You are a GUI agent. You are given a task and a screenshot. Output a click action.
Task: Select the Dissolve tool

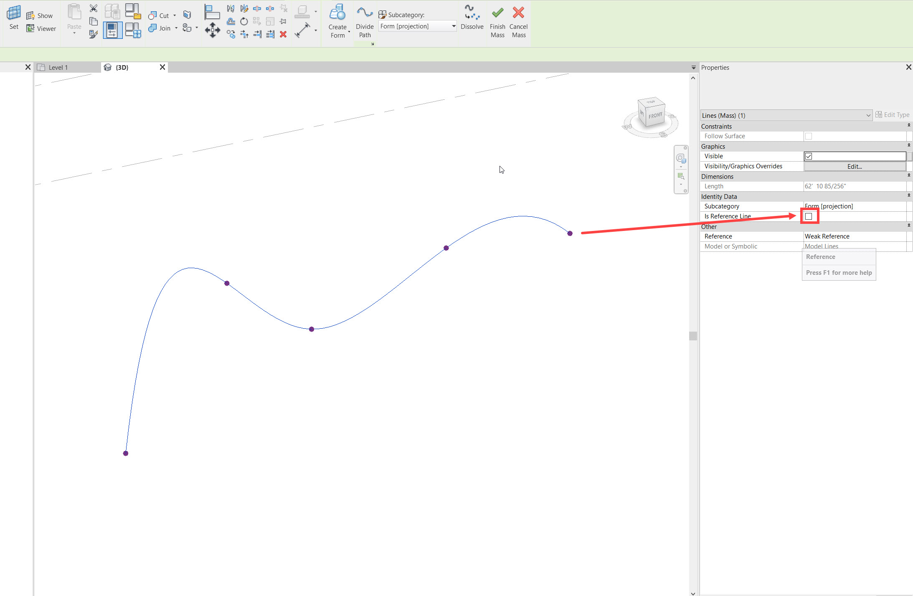(472, 19)
